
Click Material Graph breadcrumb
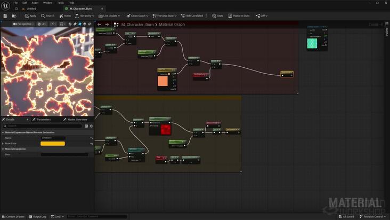tap(172, 25)
